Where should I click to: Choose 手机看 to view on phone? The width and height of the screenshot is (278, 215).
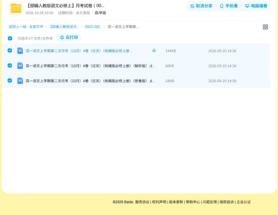tap(229, 6)
